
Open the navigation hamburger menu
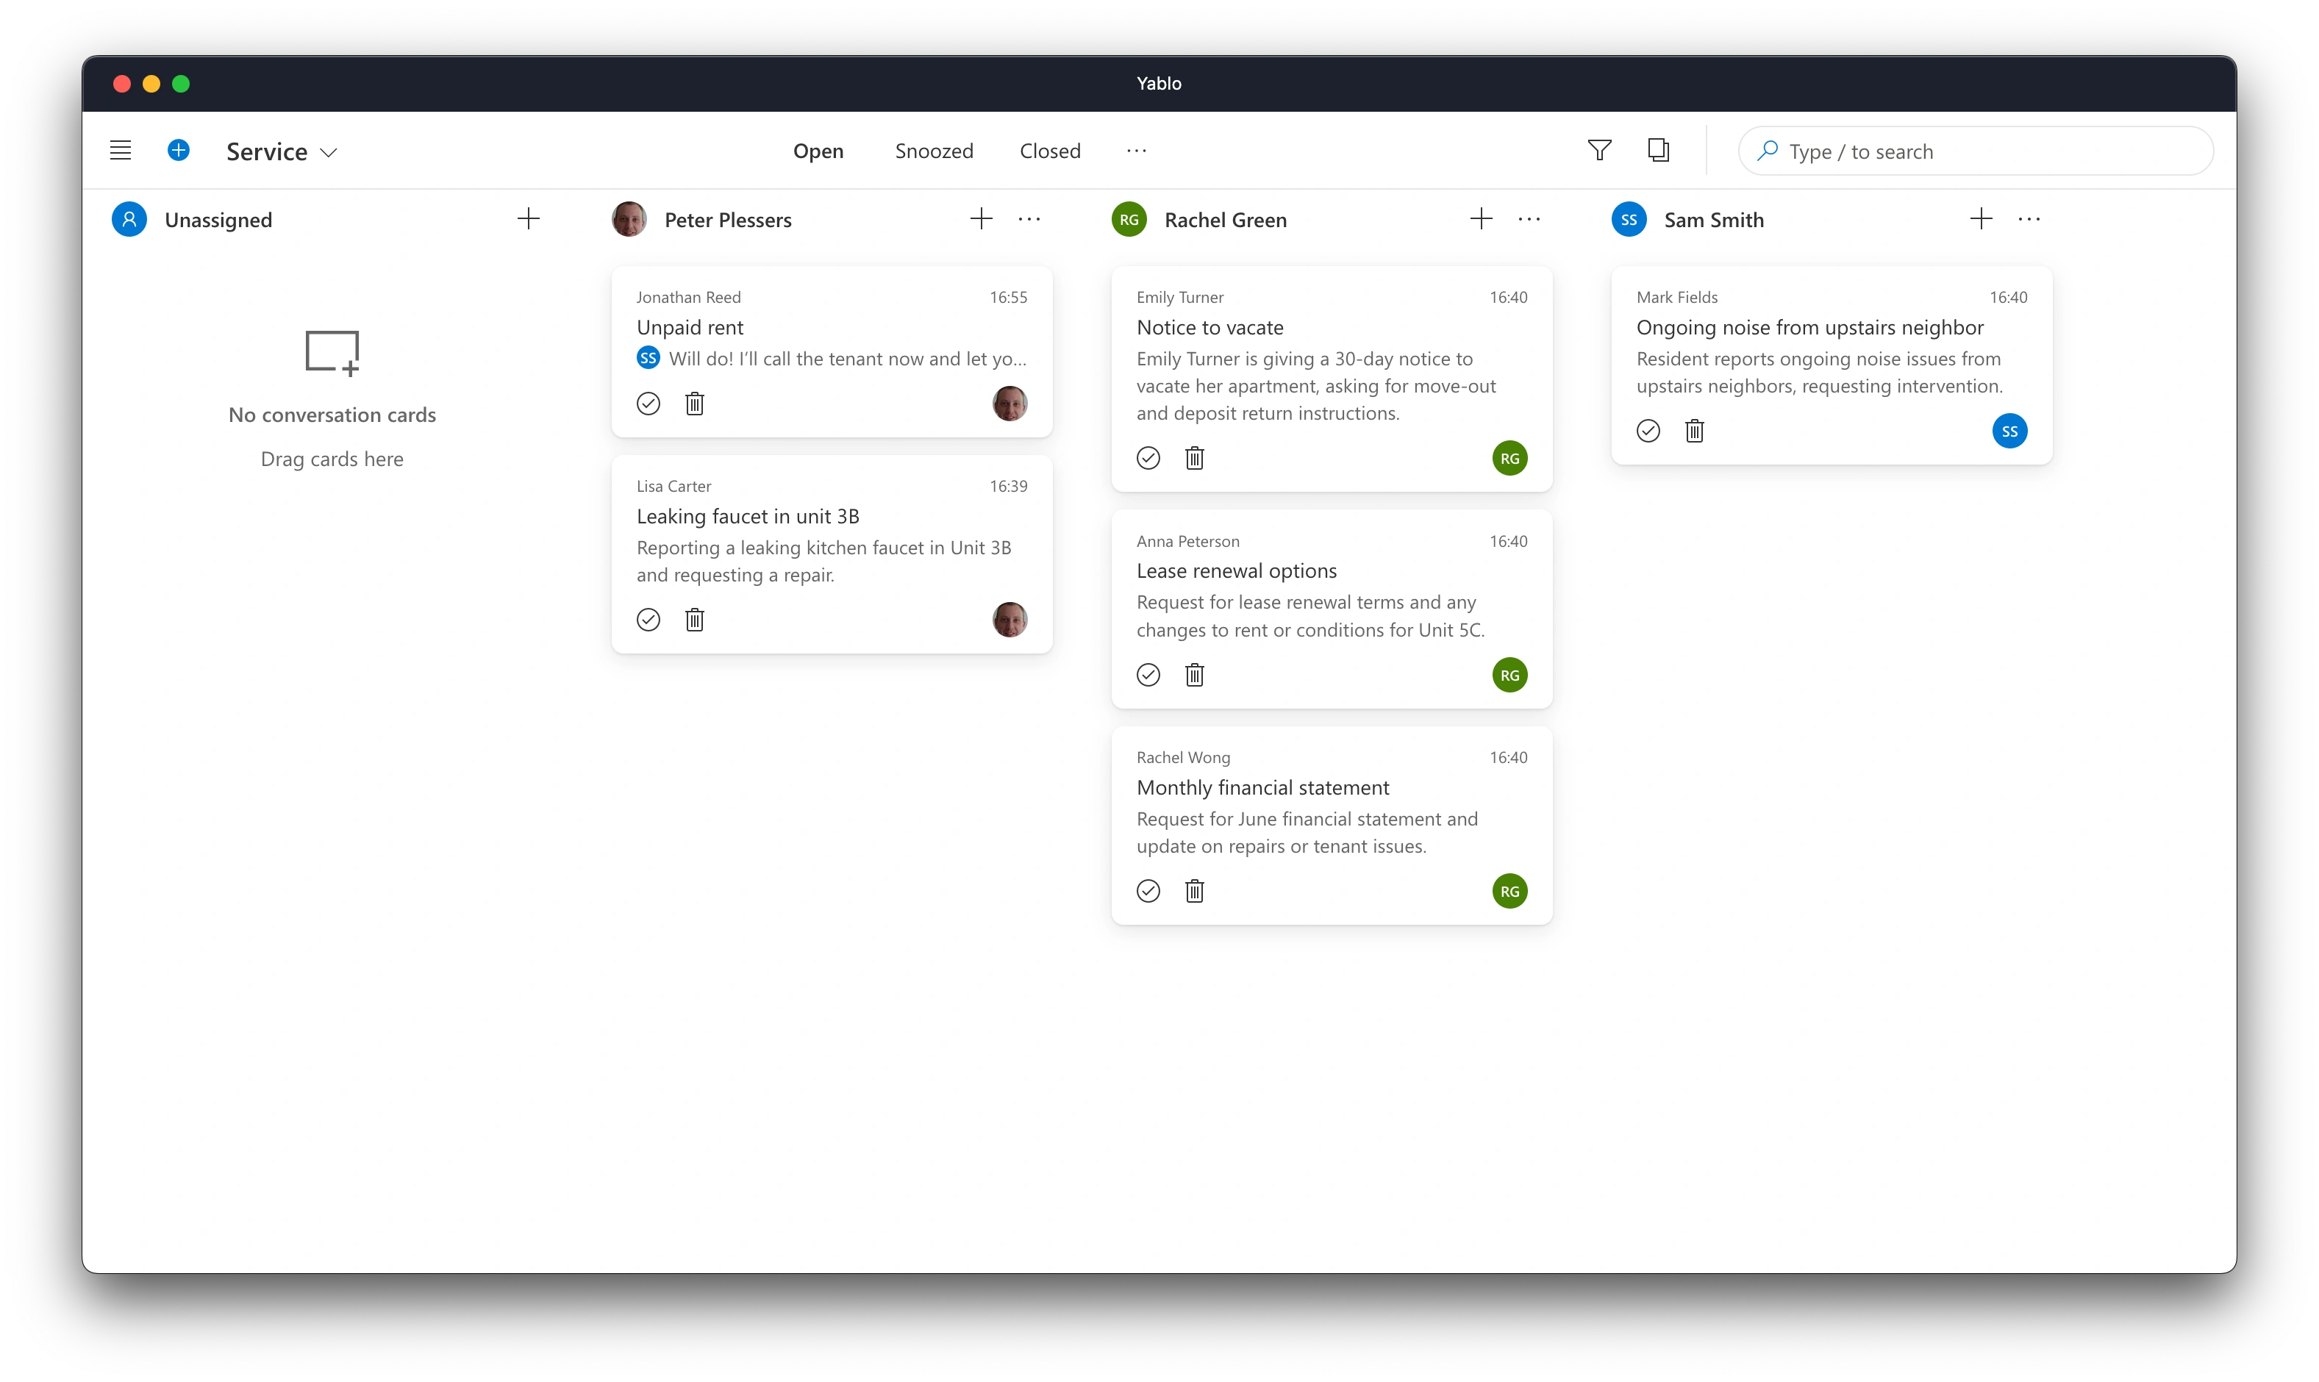pyautogui.click(x=120, y=149)
